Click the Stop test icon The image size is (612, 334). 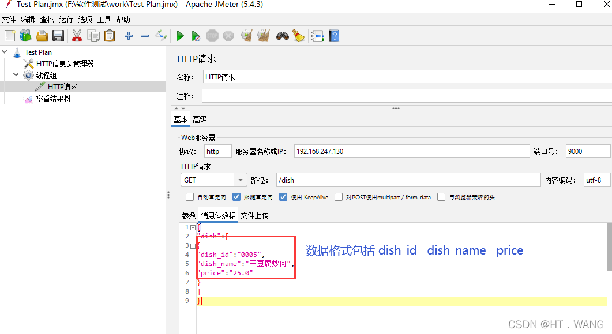coord(212,36)
